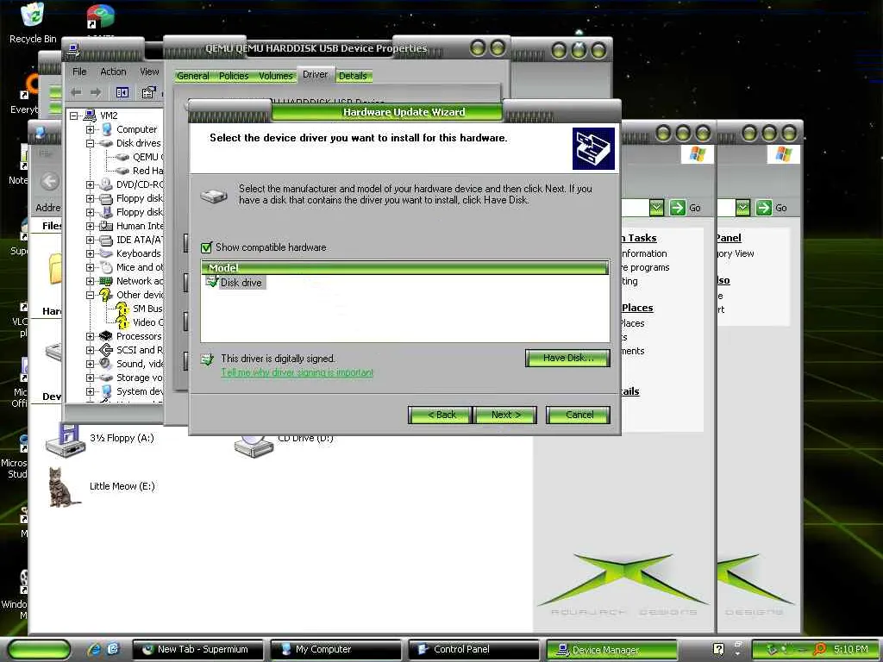883x662 pixels.
Task: Switch to Driver tab in Properties
Action: pos(315,75)
